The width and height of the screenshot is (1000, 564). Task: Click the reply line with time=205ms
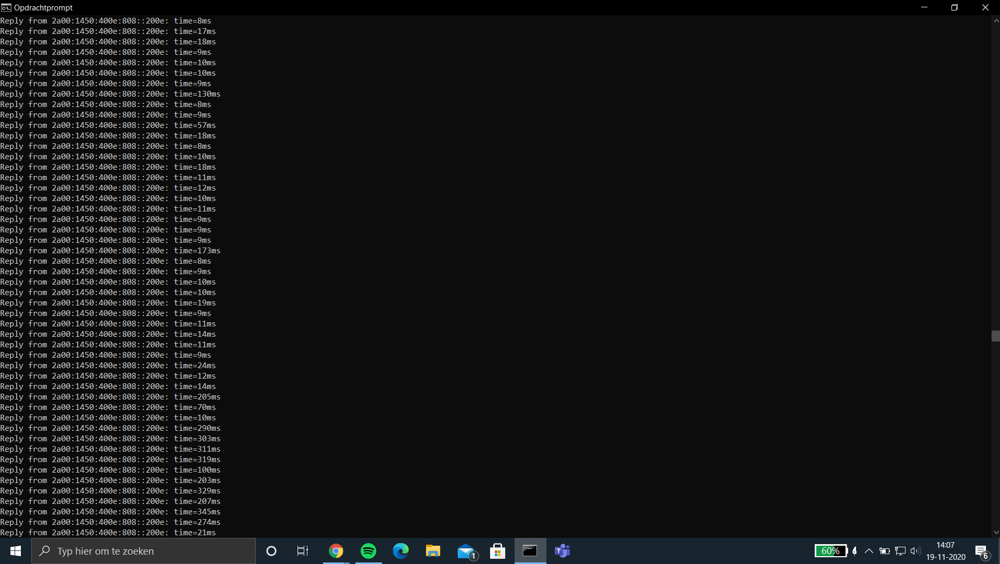point(110,397)
